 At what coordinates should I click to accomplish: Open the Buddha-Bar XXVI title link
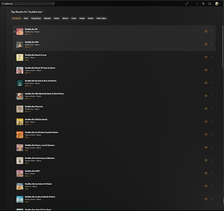click(32, 171)
